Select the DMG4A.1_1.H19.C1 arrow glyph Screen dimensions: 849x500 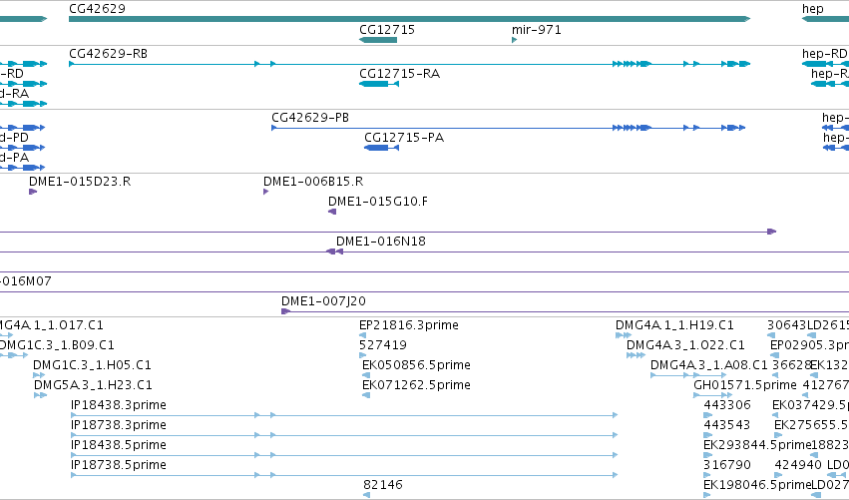pos(624,335)
